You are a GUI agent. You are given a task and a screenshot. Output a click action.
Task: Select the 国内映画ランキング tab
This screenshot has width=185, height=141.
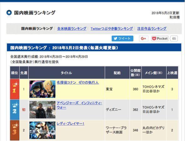[x=37, y=29]
